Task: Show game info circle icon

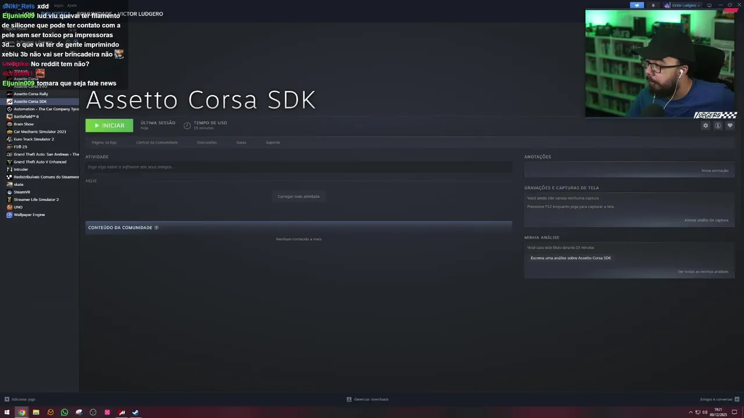Action: [x=718, y=125]
